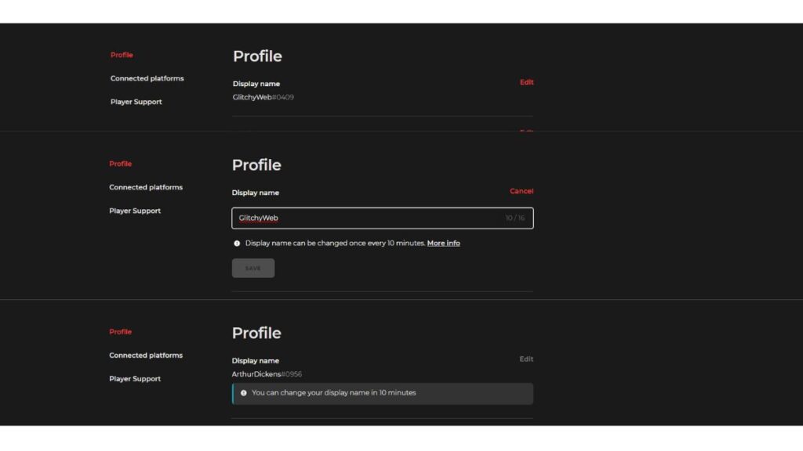Click the greyed-out SAVE button
The width and height of the screenshot is (803, 451).
[x=253, y=269]
